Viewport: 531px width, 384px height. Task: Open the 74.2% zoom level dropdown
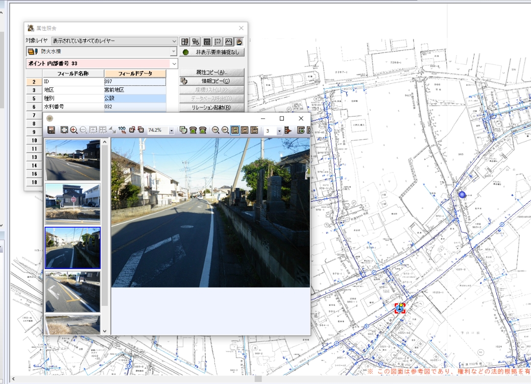pos(171,131)
